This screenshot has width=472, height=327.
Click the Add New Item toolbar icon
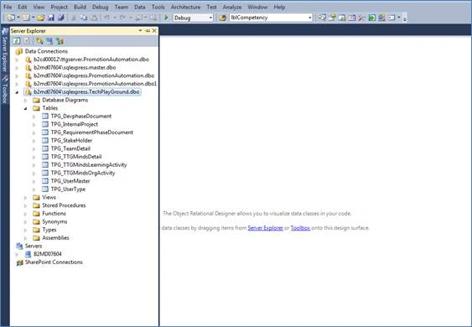pyautogui.click(x=26, y=18)
